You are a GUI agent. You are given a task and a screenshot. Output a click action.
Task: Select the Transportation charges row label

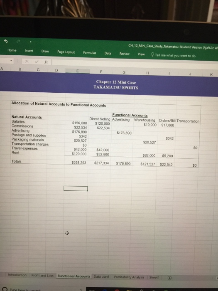tap(30, 144)
